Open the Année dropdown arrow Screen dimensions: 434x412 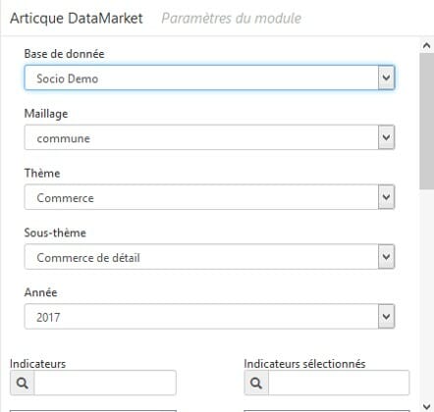[386, 316]
